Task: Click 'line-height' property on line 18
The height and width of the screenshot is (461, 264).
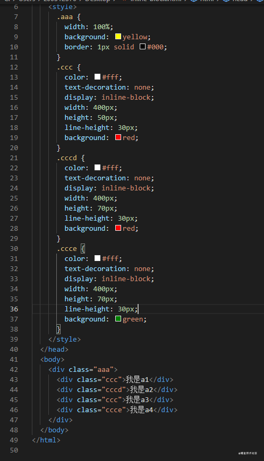Action: [x=87, y=128]
